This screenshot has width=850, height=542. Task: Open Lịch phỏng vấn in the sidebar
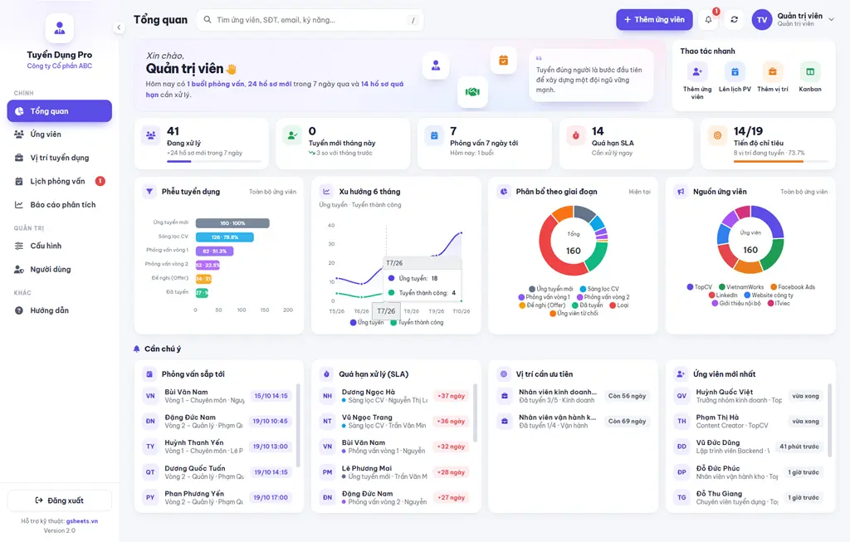60,181
